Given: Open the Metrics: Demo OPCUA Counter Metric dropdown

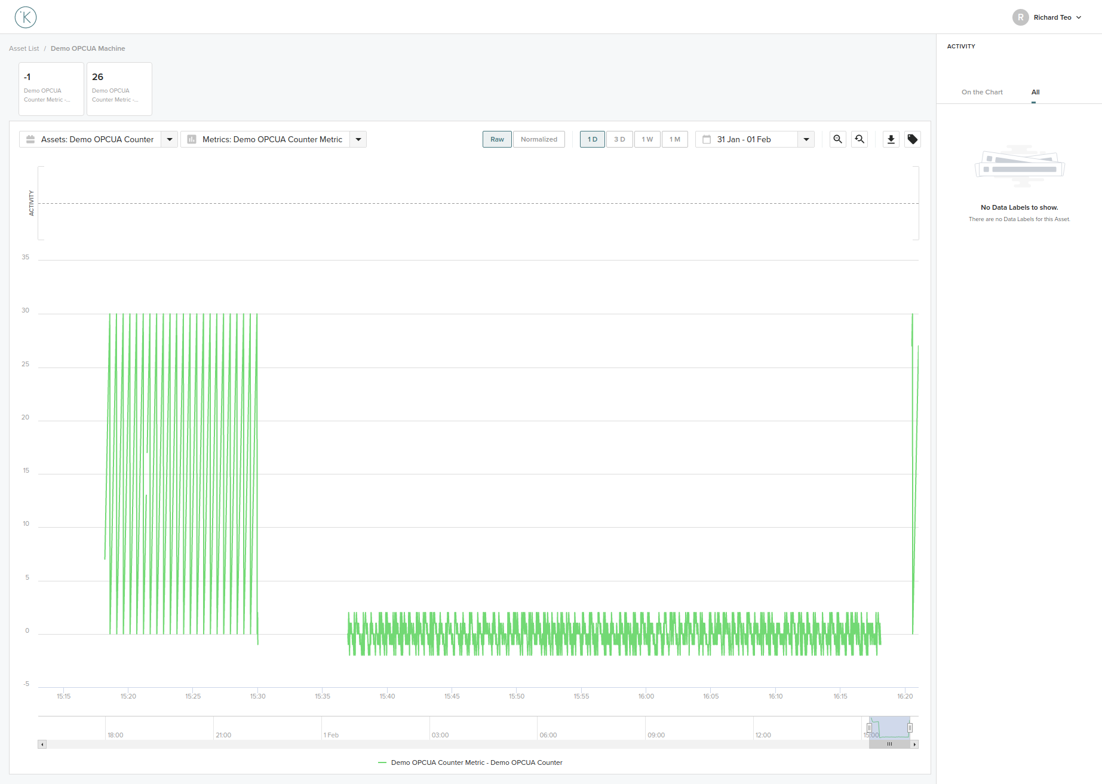Looking at the screenshot, I should click(x=358, y=139).
